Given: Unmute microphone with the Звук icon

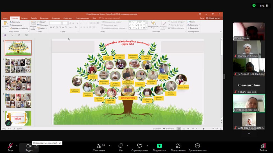Looking at the screenshot, I should [10, 146].
